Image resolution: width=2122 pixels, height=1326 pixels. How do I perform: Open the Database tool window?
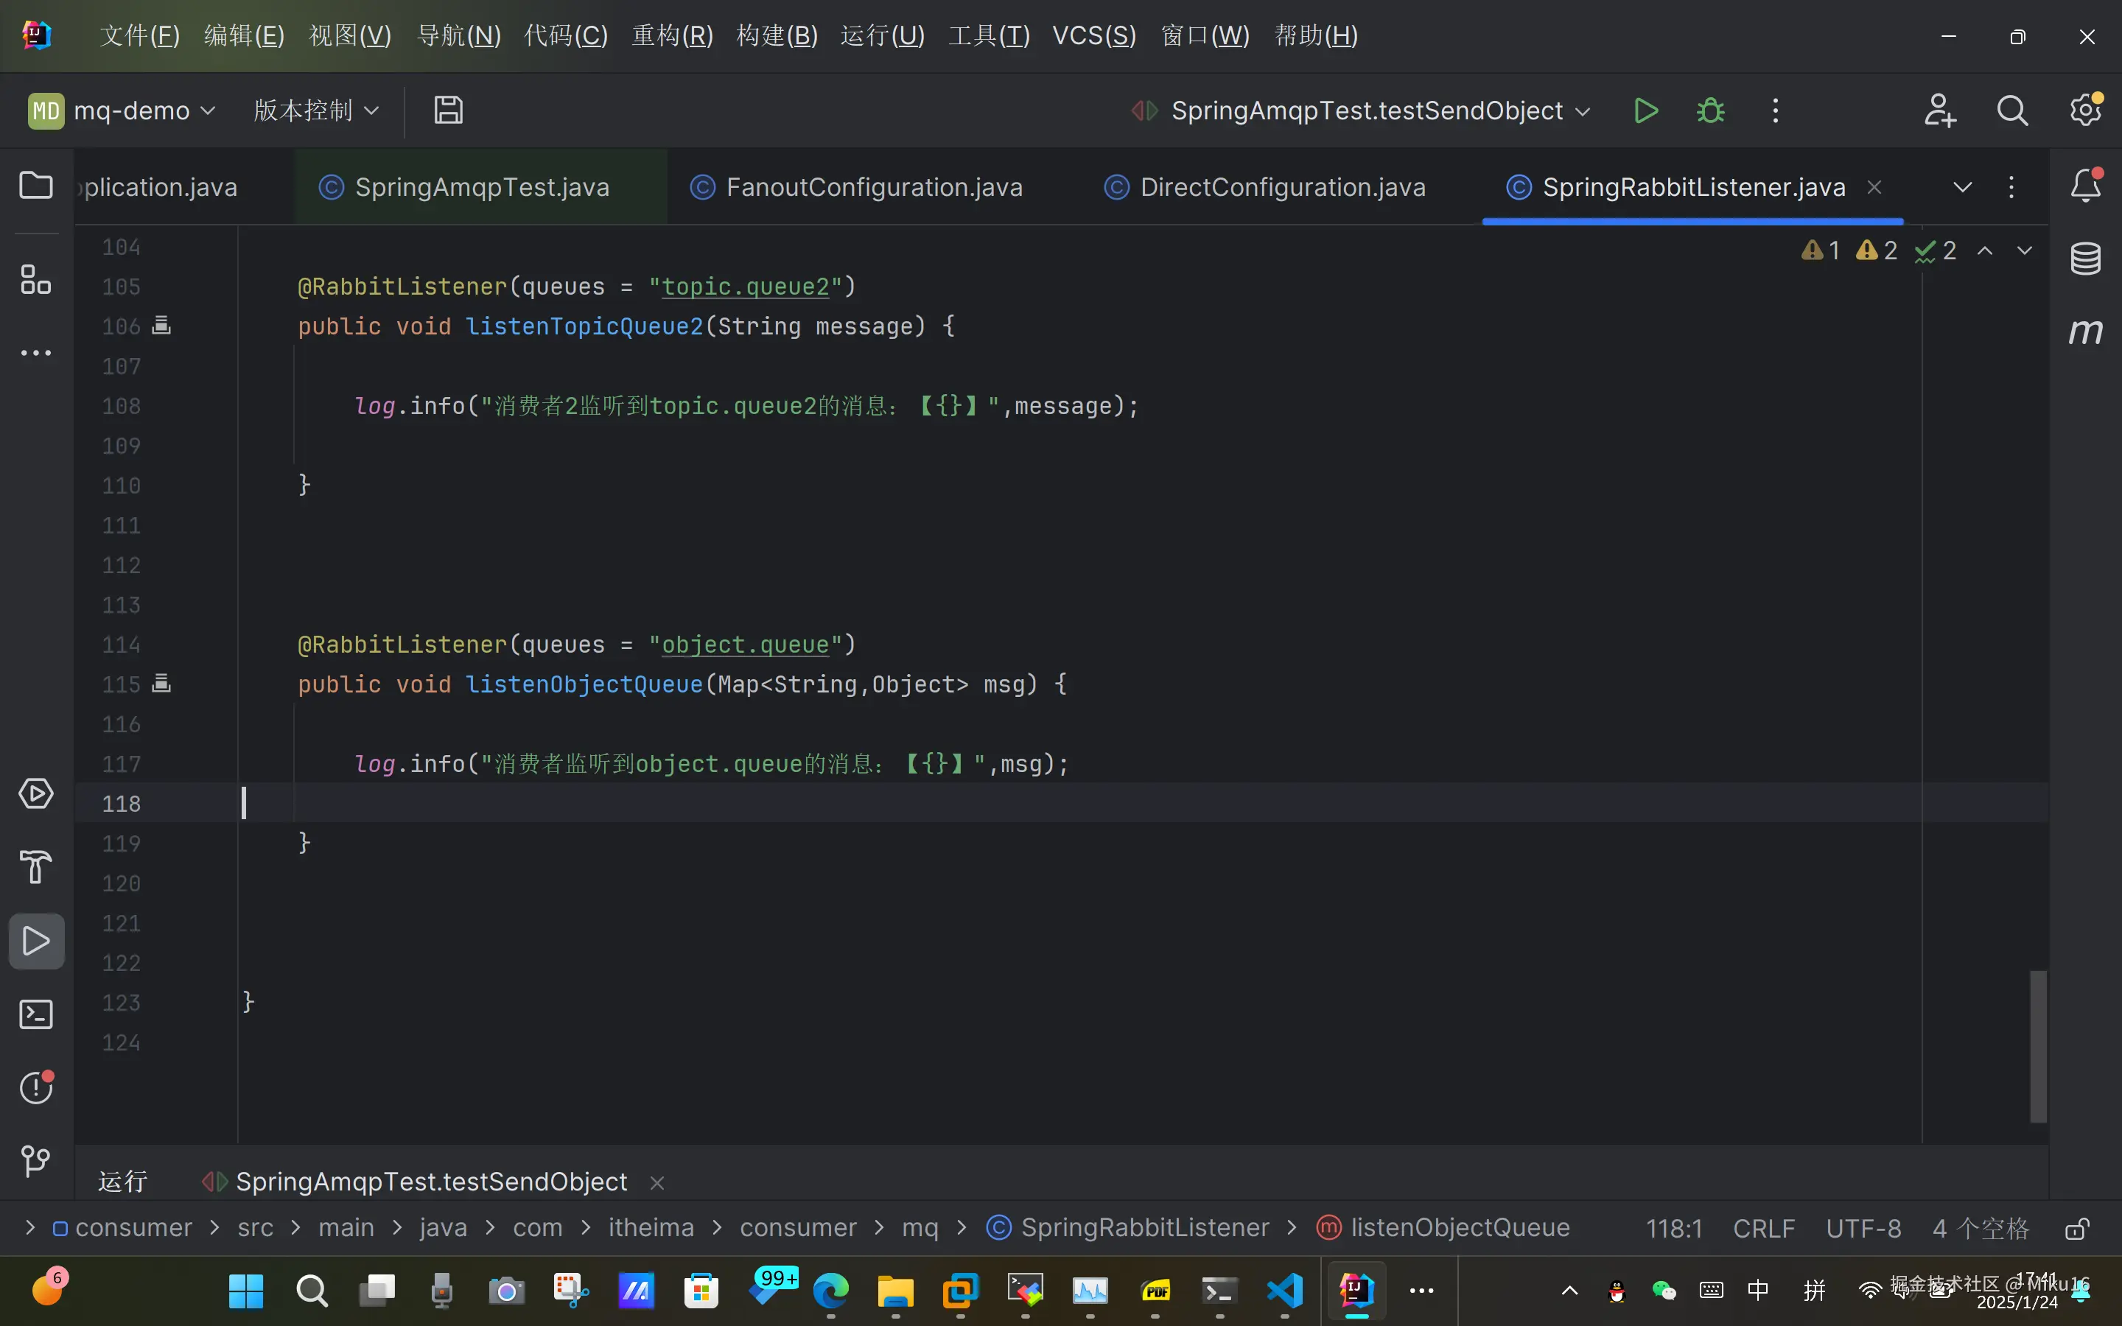pos(2085,259)
